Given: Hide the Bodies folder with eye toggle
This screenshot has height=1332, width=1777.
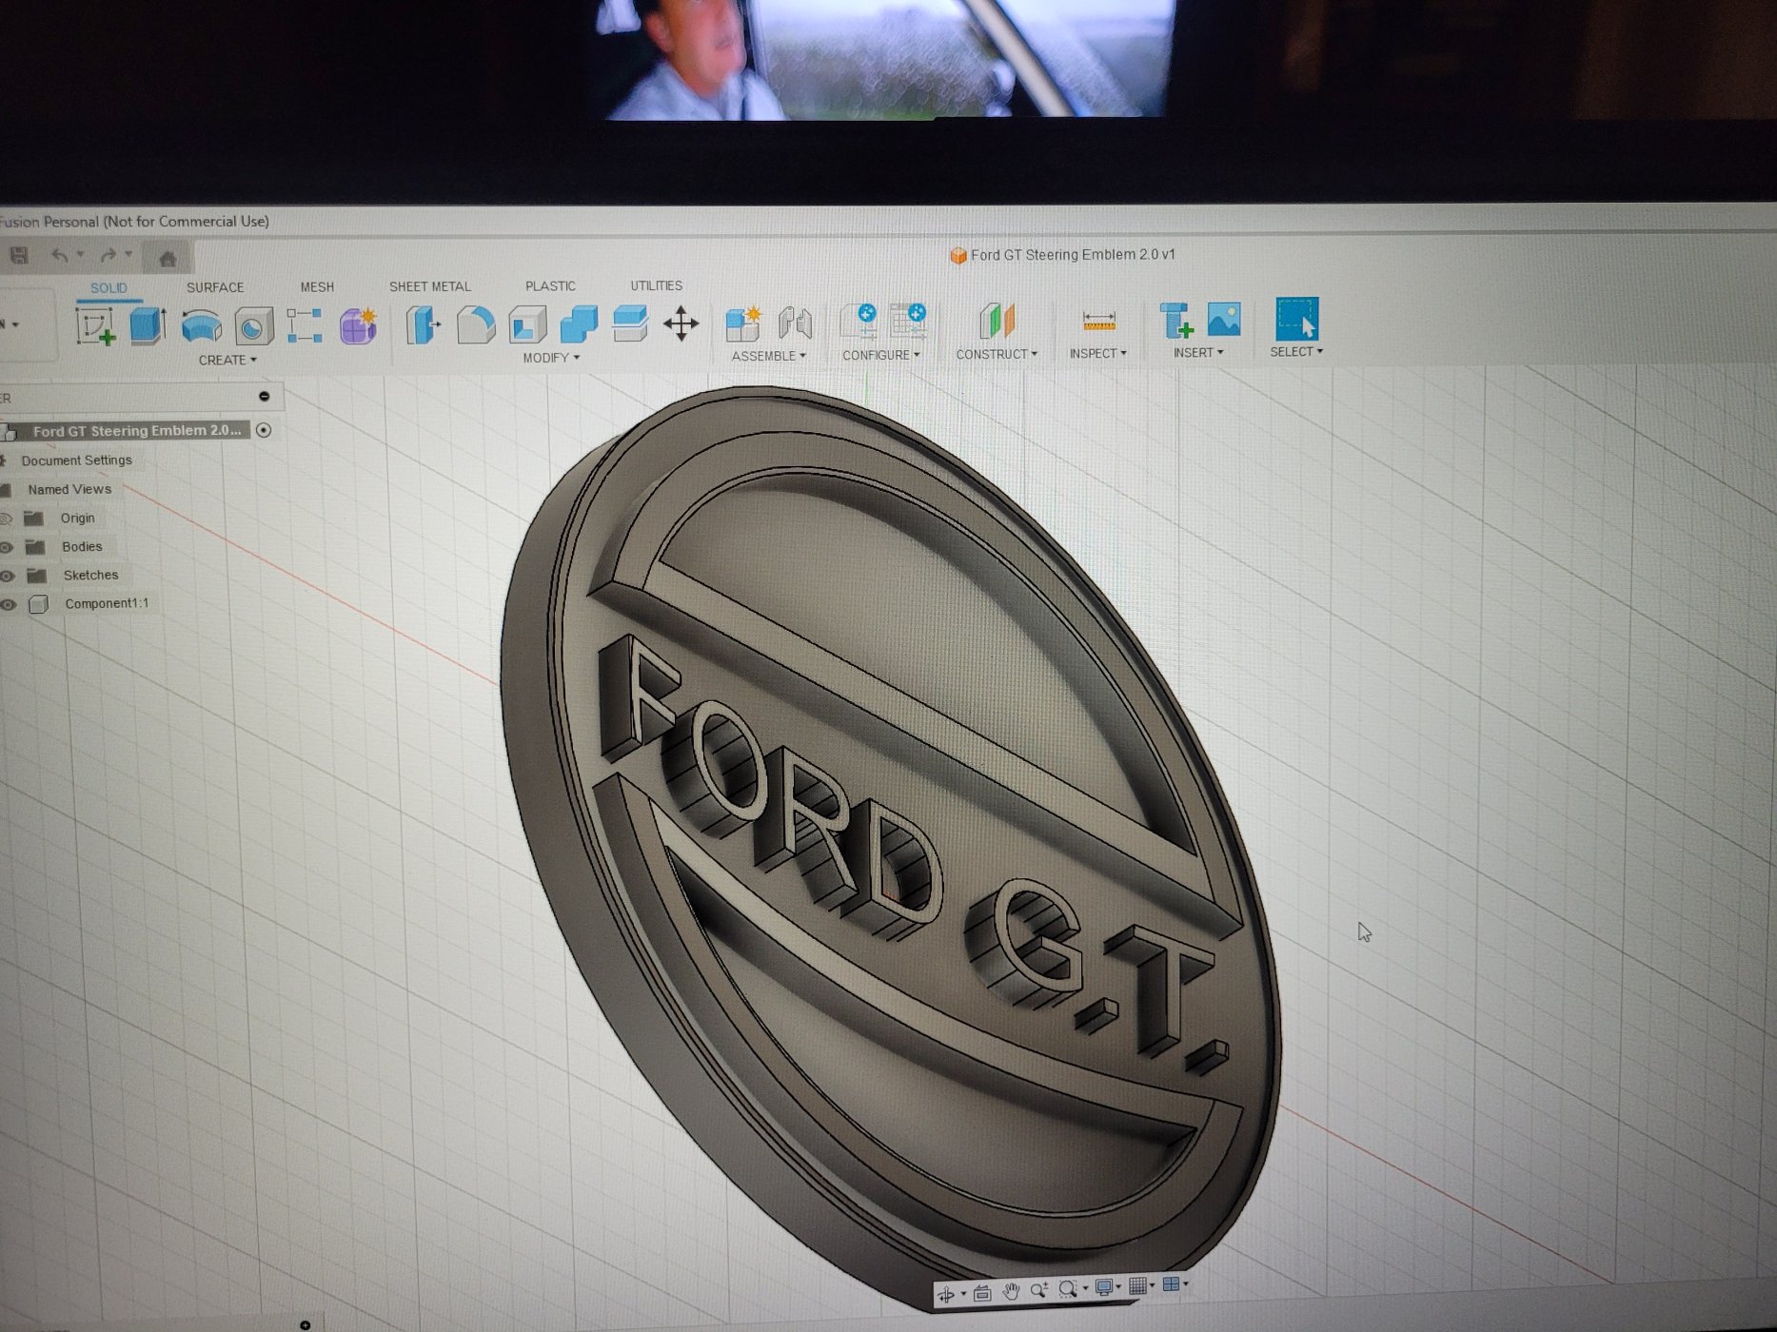Looking at the screenshot, I should (x=6, y=547).
